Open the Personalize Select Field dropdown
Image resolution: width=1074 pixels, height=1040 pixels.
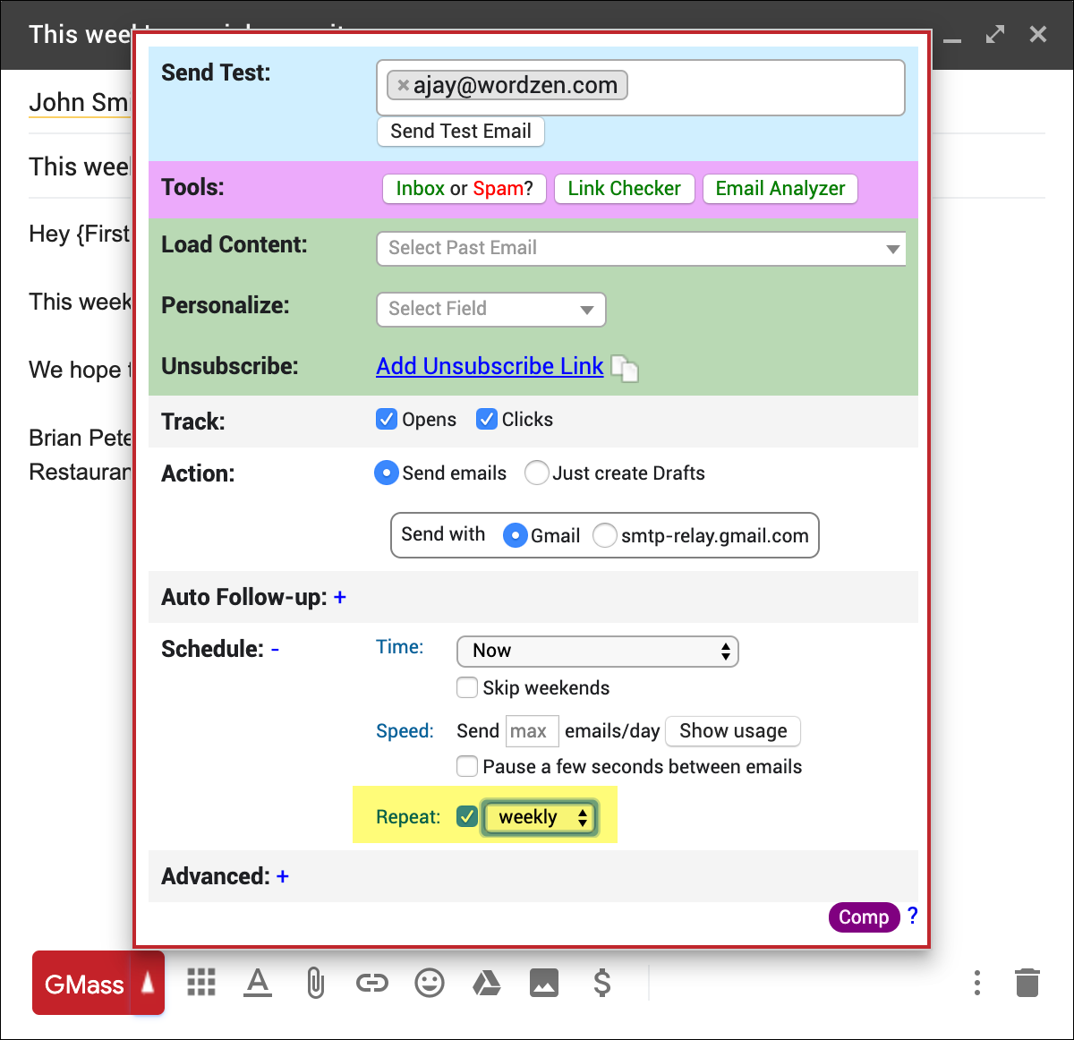(x=490, y=309)
